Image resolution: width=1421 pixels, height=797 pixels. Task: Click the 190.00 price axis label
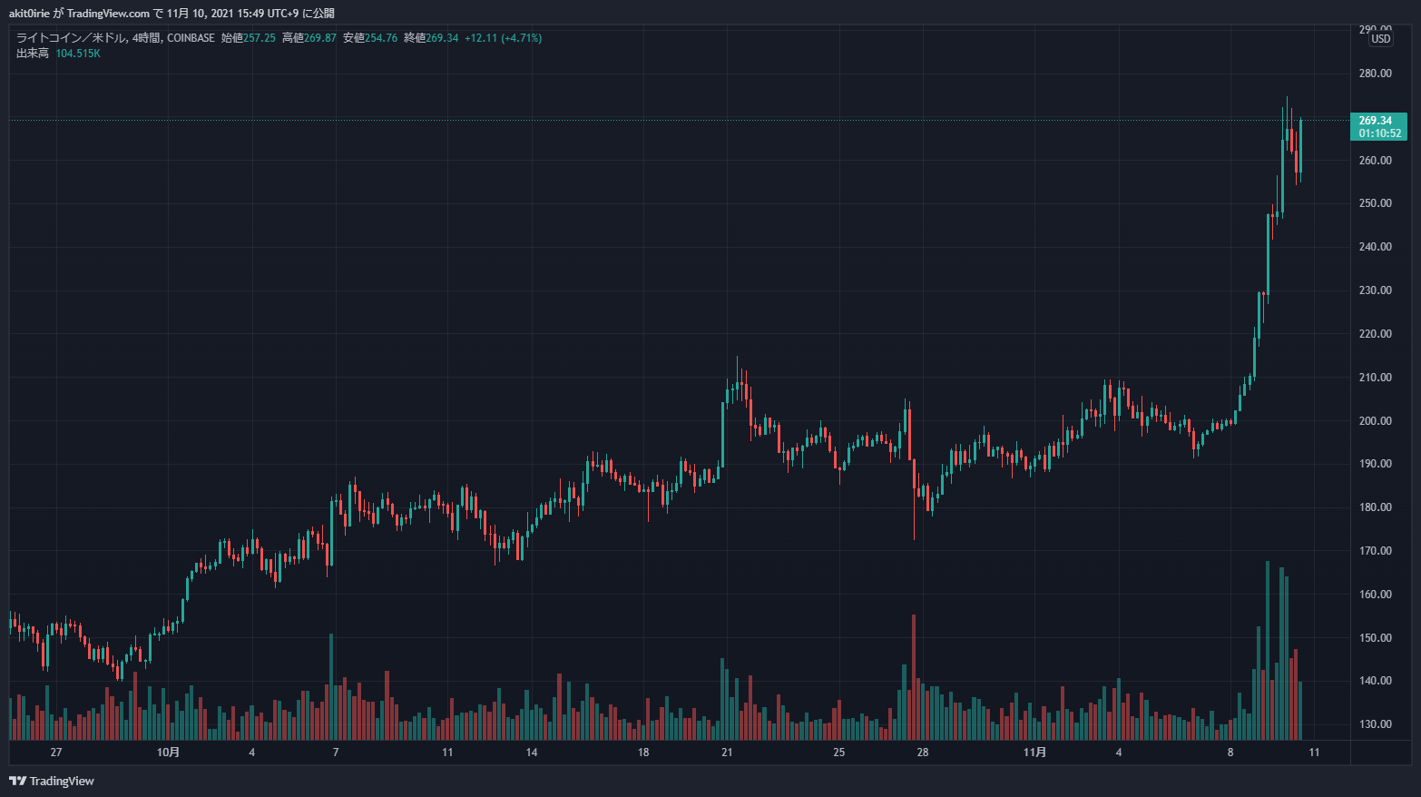(x=1375, y=464)
